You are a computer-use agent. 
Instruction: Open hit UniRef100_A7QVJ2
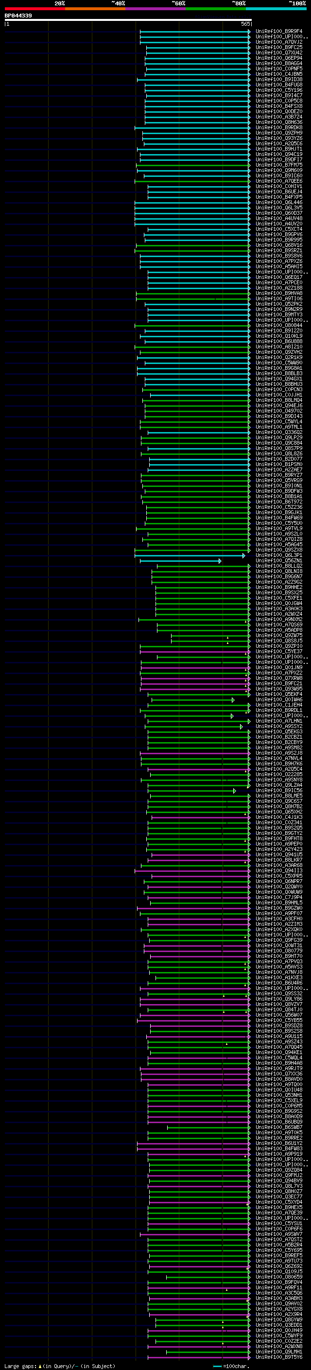279,42
